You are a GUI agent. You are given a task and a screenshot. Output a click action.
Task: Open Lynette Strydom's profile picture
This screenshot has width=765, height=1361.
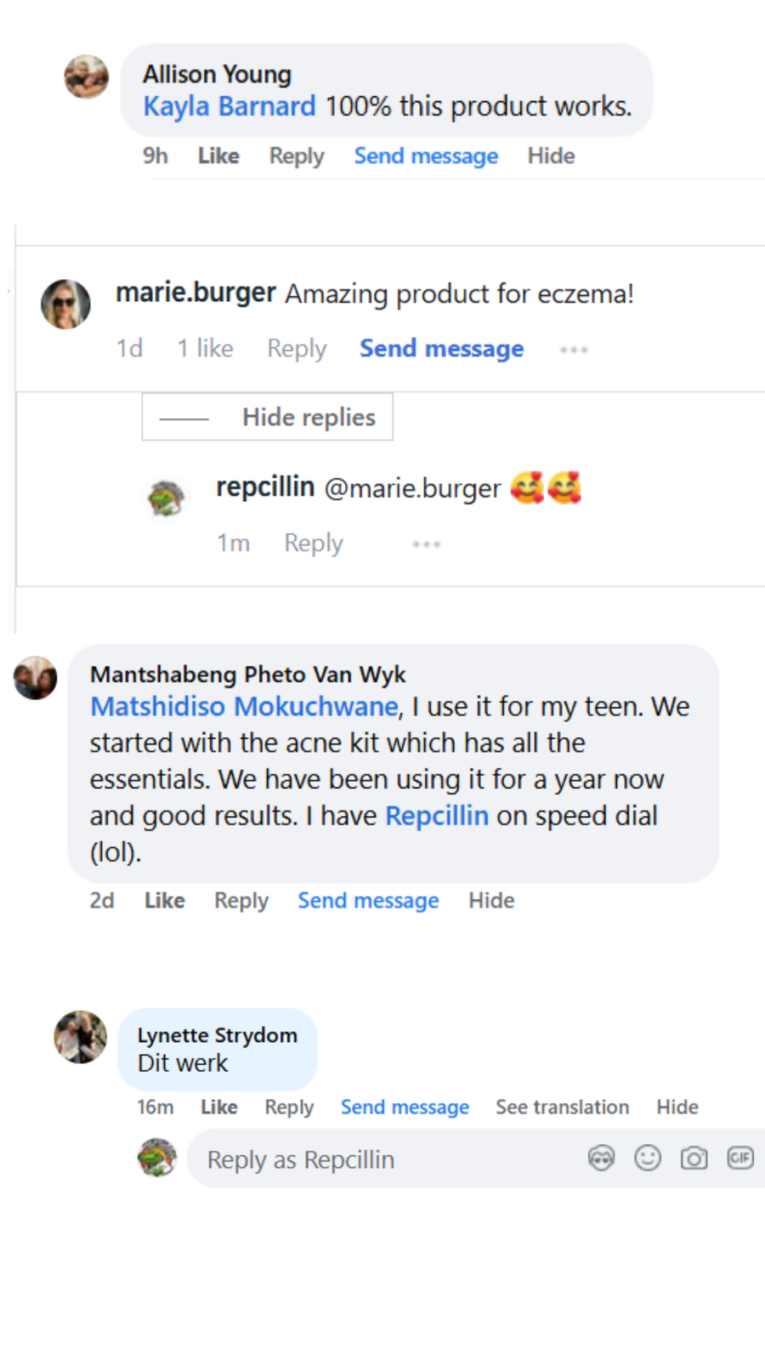click(x=81, y=1037)
